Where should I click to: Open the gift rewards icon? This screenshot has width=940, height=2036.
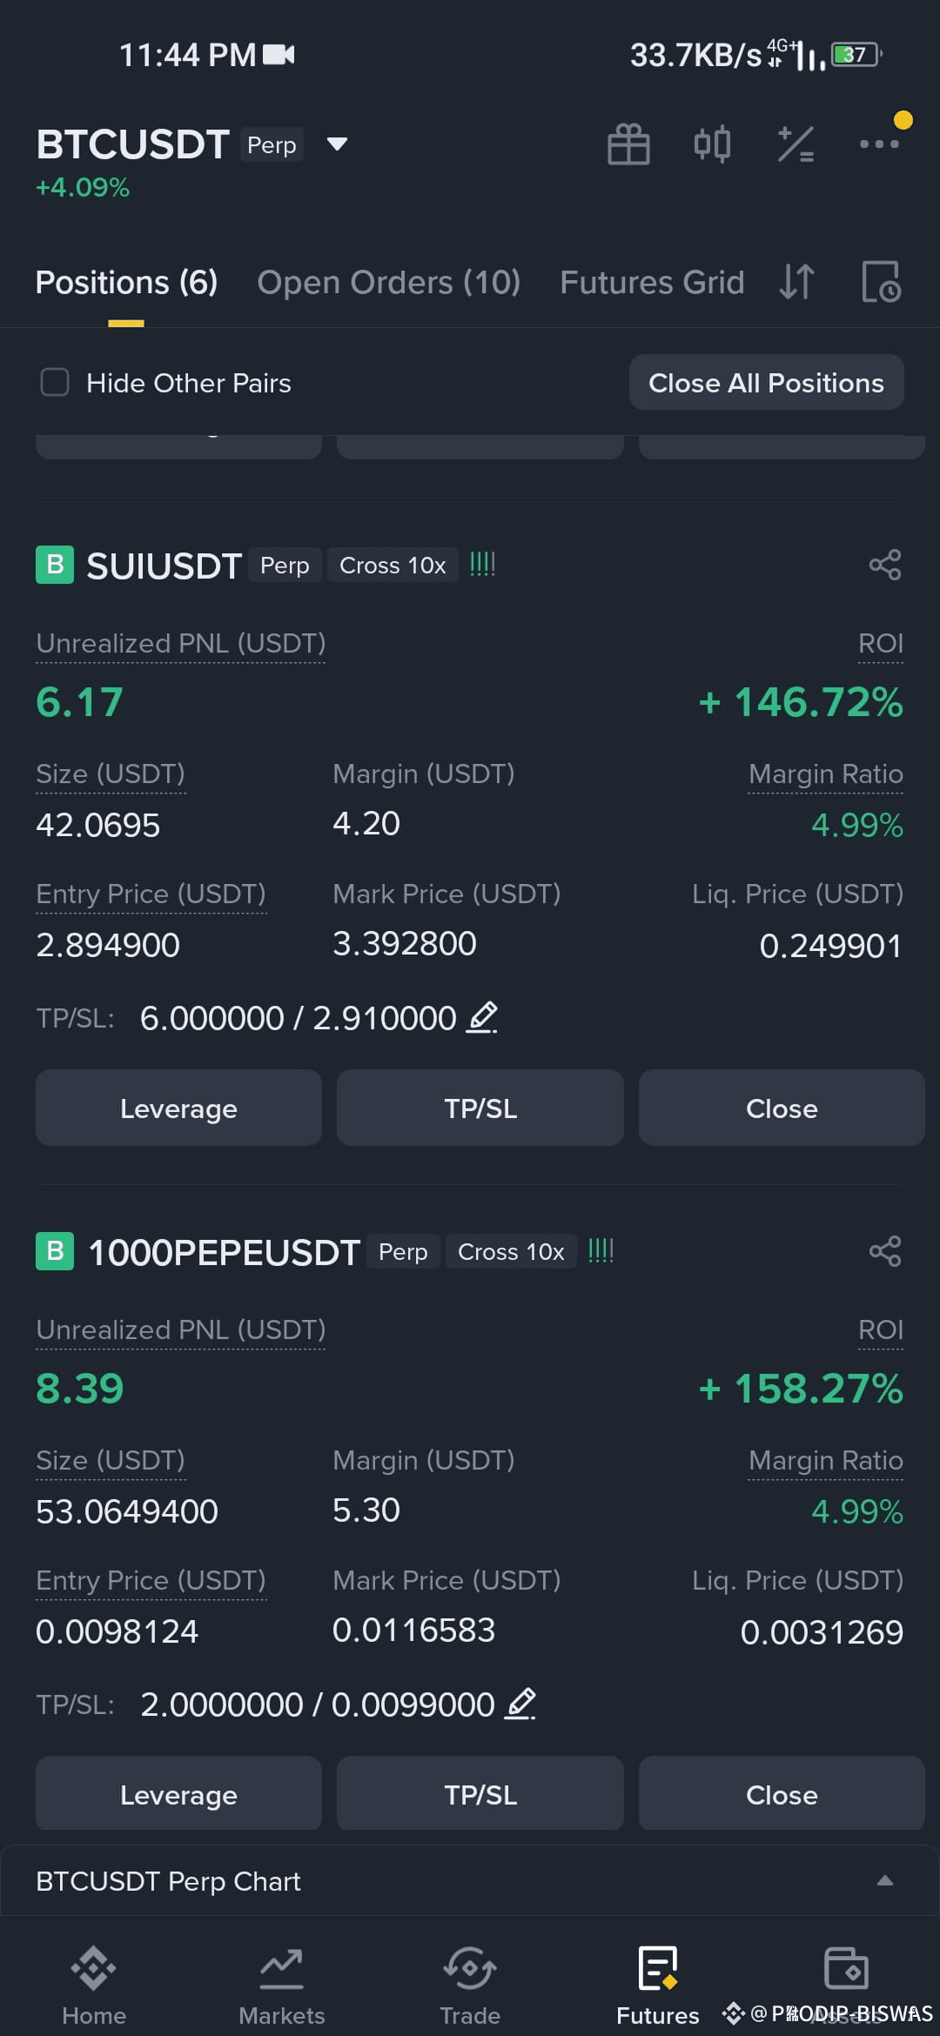[628, 144]
